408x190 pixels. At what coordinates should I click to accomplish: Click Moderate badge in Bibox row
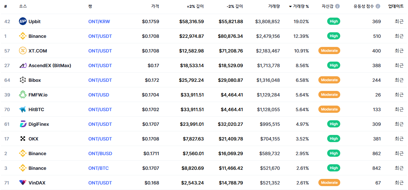click(x=329, y=80)
